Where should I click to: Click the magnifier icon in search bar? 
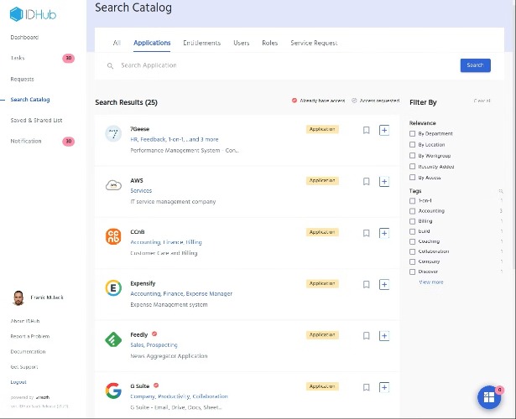pos(110,66)
